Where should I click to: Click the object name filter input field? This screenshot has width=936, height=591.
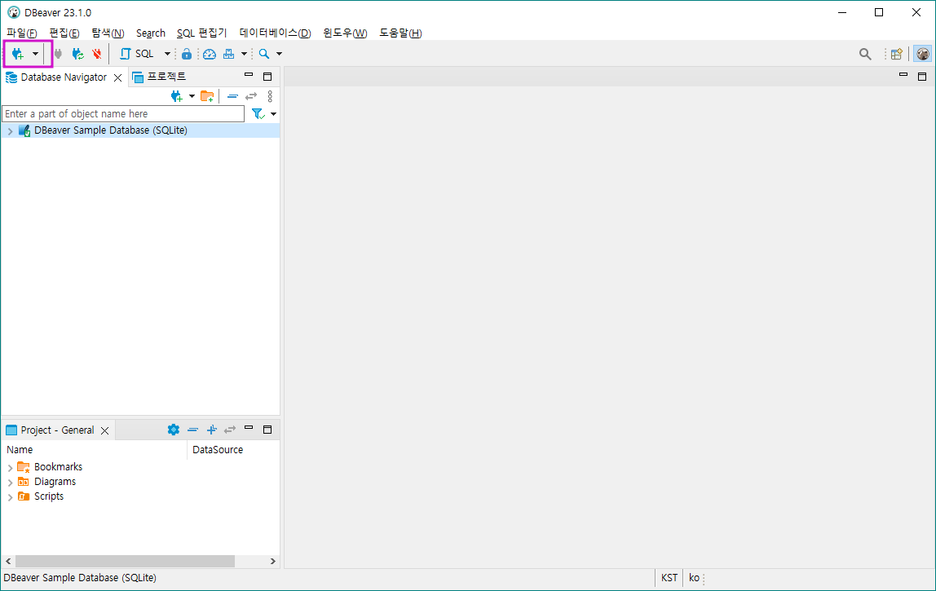click(x=124, y=113)
